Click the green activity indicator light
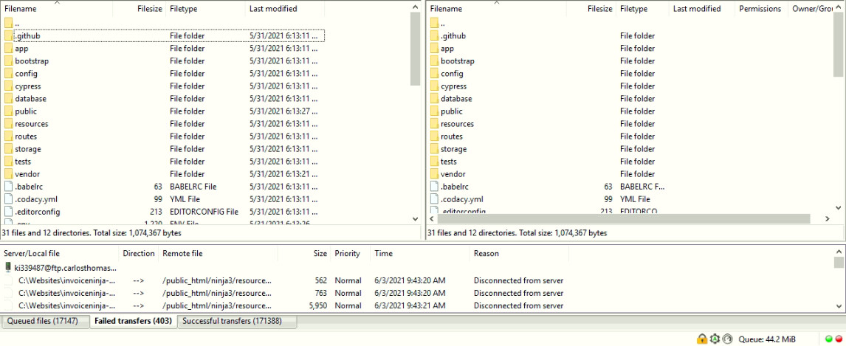Viewport: 846px width, 346px height. point(828,339)
